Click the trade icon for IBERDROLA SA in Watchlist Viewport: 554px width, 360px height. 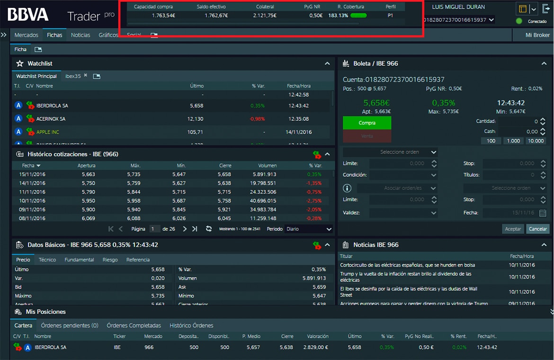click(30, 105)
